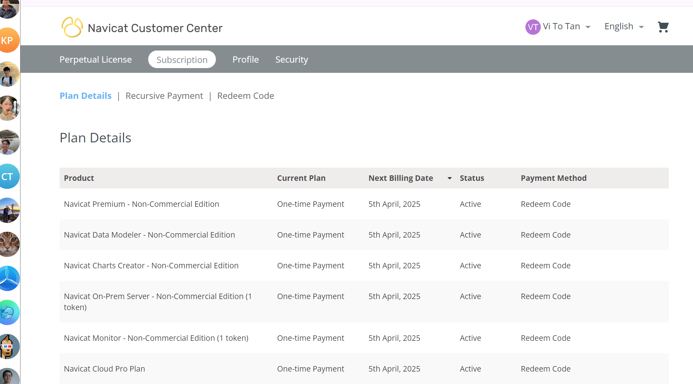The height and width of the screenshot is (384, 693).
Task: Open the English language dropdown
Action: click(x=624, y=27)
